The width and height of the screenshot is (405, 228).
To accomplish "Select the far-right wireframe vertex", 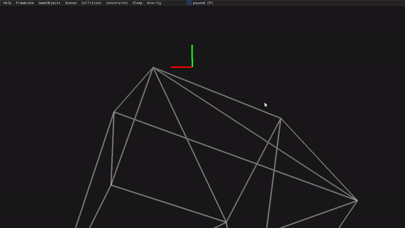I will (357, 200).
